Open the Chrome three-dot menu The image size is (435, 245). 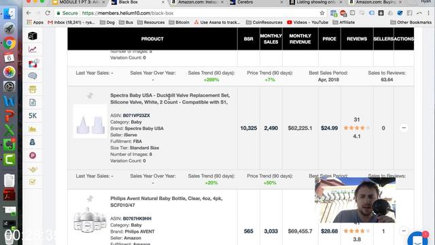pyautogui.click(x=429, y=13)
